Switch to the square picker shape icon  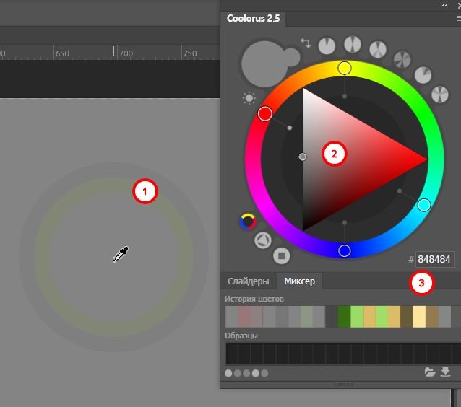click(x=281, y=255)
